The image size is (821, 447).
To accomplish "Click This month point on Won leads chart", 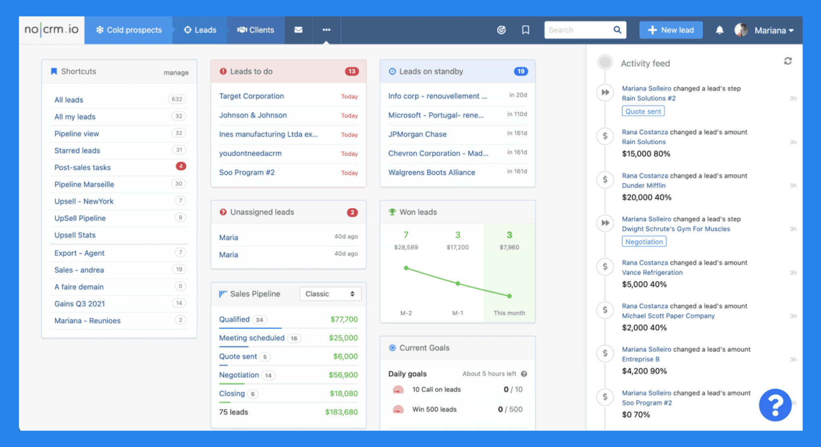I will click(x=509, y=296).
